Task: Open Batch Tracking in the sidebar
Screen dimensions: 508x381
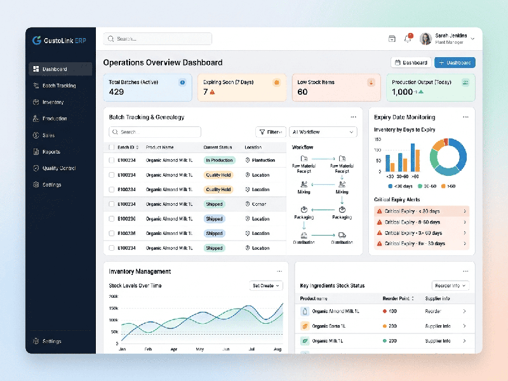Action: (60, 86)
